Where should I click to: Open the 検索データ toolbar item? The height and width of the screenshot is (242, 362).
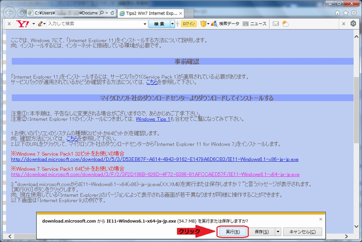click(225, 24)
